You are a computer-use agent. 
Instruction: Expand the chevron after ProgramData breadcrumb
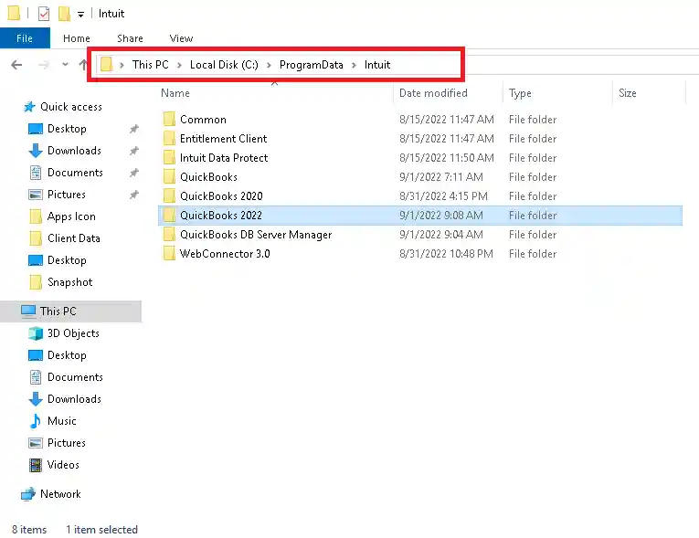tap(354, 65)
